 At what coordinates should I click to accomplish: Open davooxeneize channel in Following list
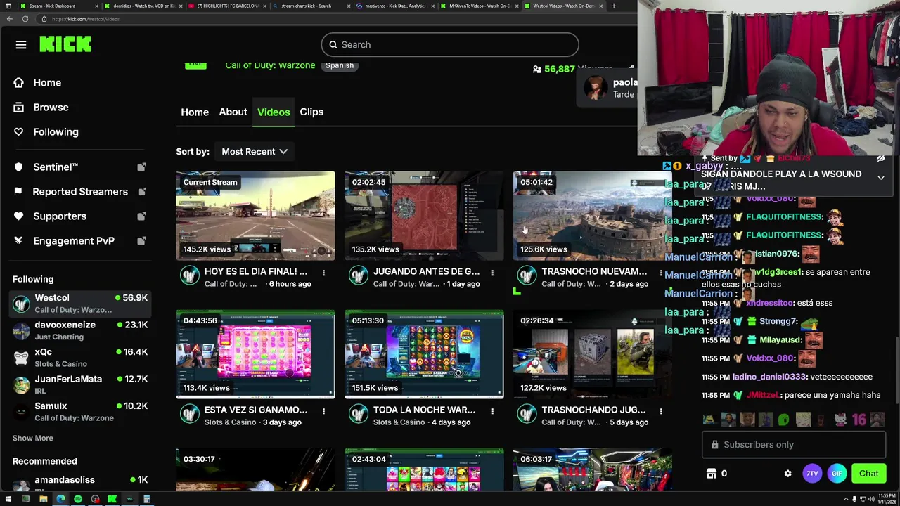[x=80, y=331]
